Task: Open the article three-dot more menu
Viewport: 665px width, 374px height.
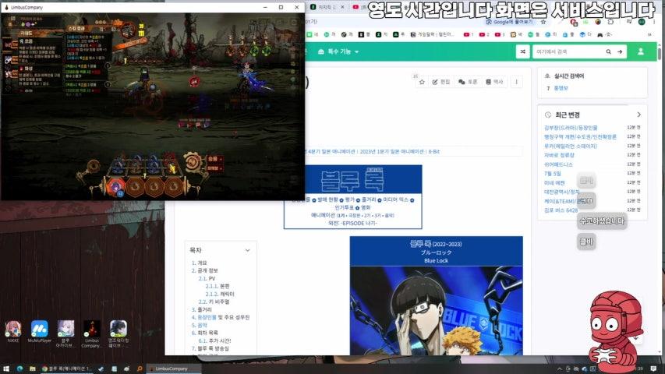Action: pos(516,82)
